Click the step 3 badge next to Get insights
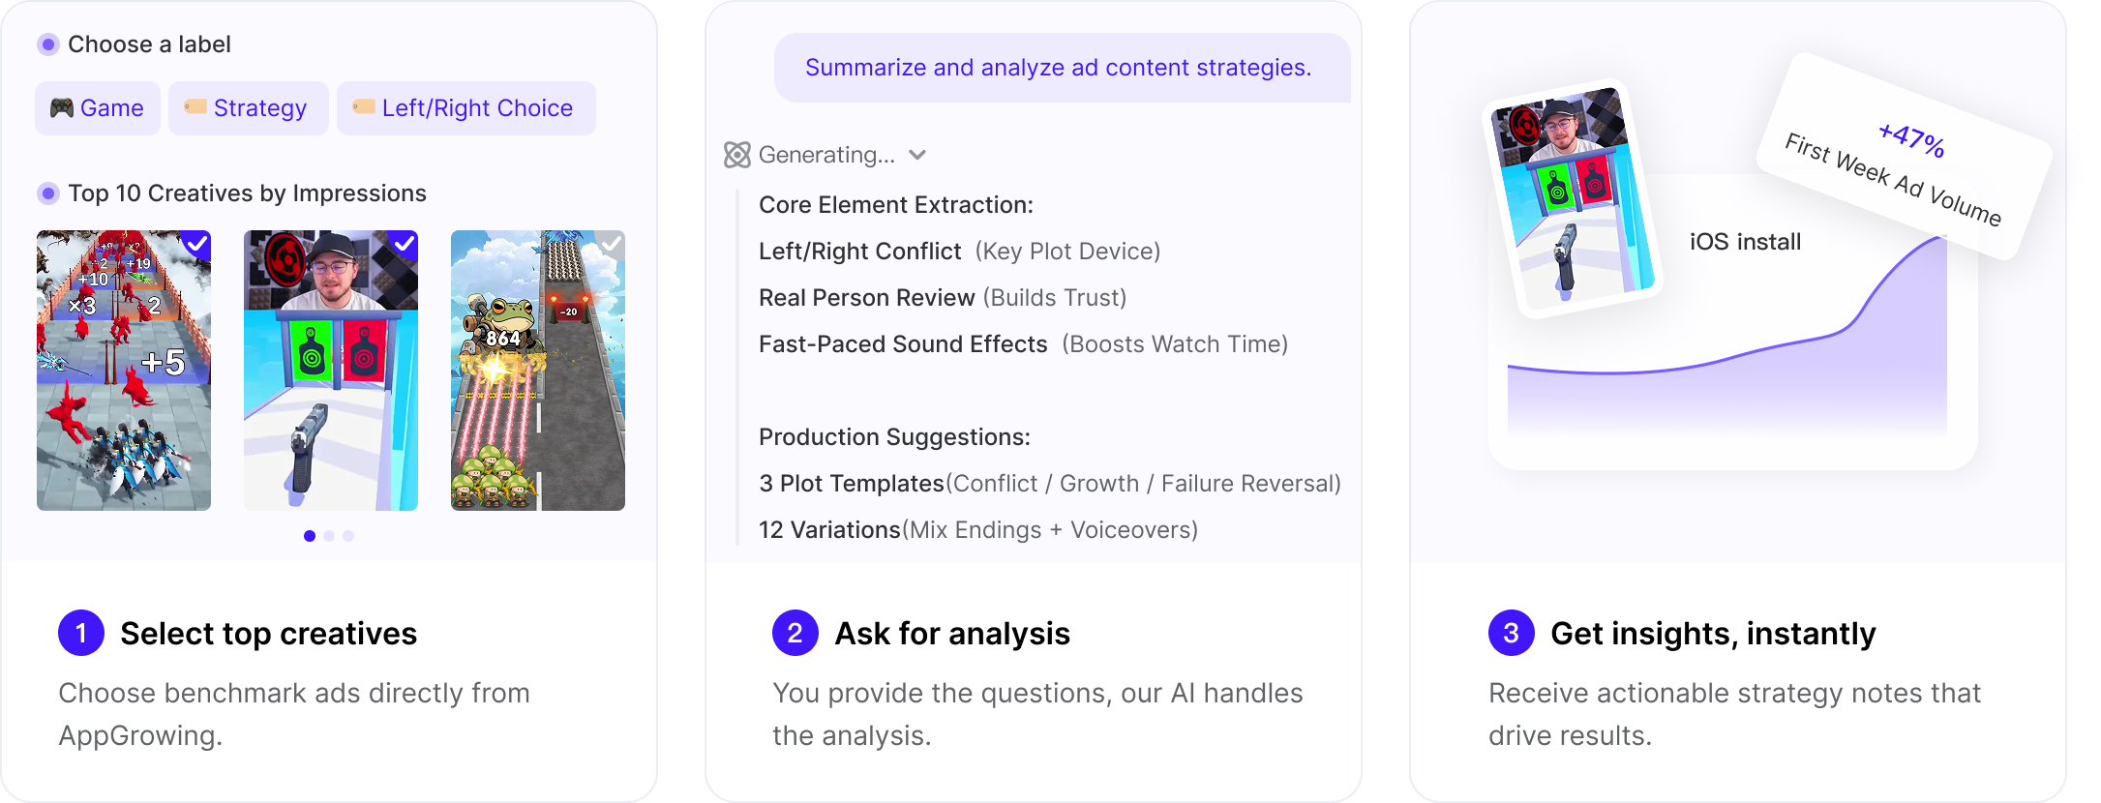 click(x=1511, y=633)
